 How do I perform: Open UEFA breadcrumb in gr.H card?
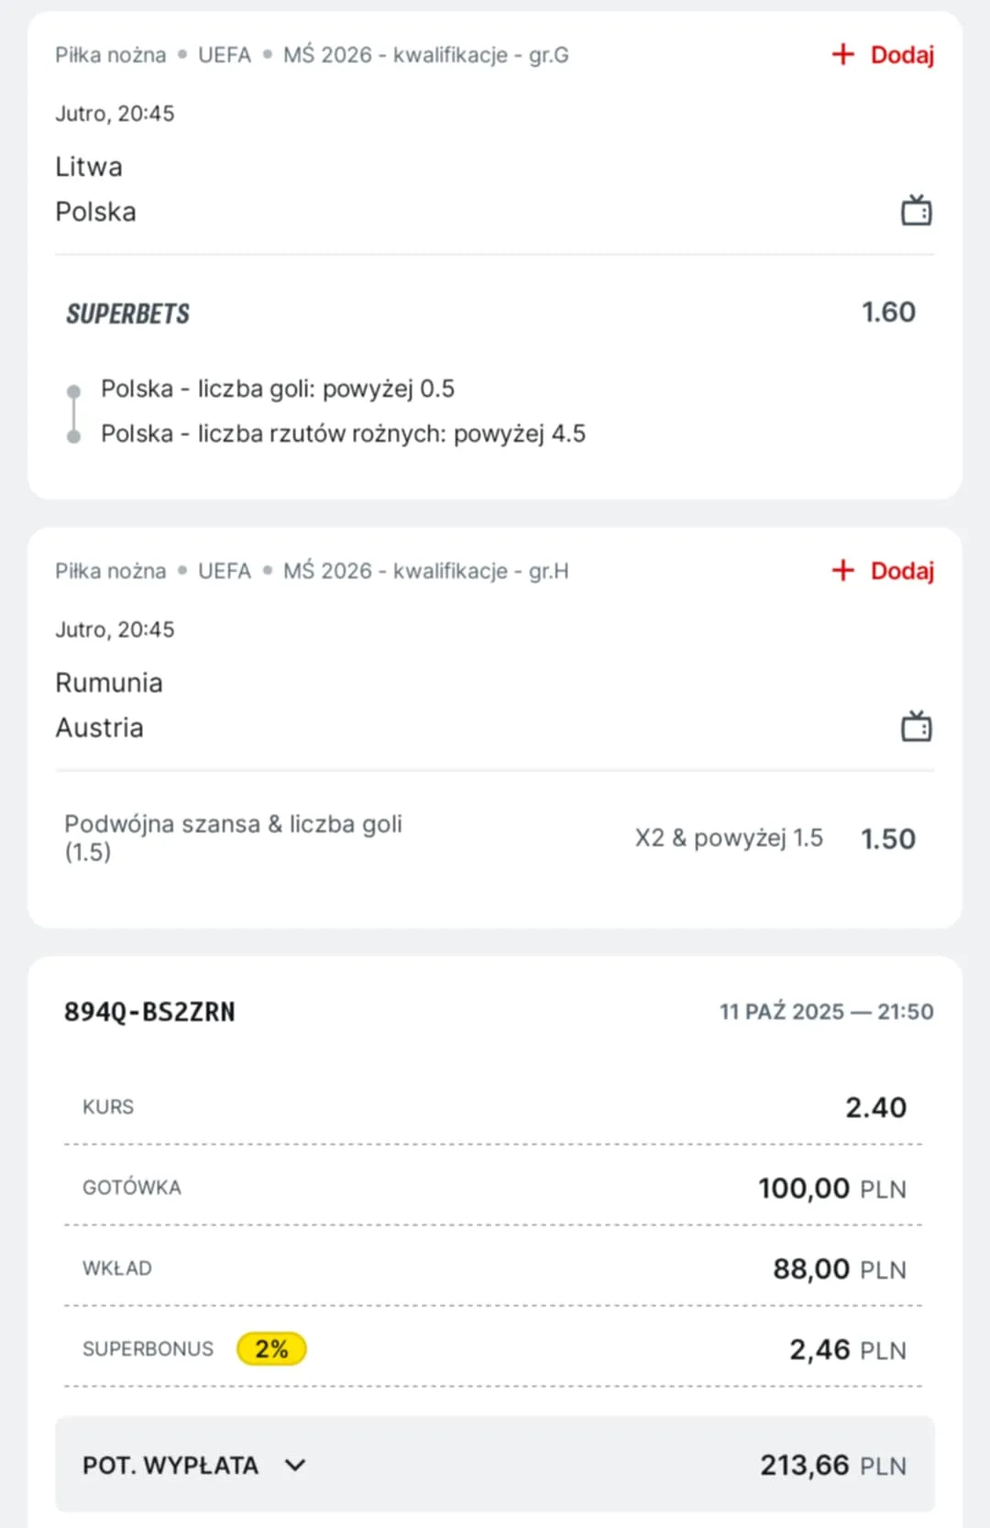click(225, 571)
